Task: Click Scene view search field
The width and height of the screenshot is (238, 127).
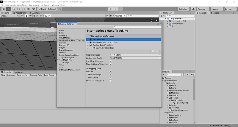Action: [x=143, y=16]
